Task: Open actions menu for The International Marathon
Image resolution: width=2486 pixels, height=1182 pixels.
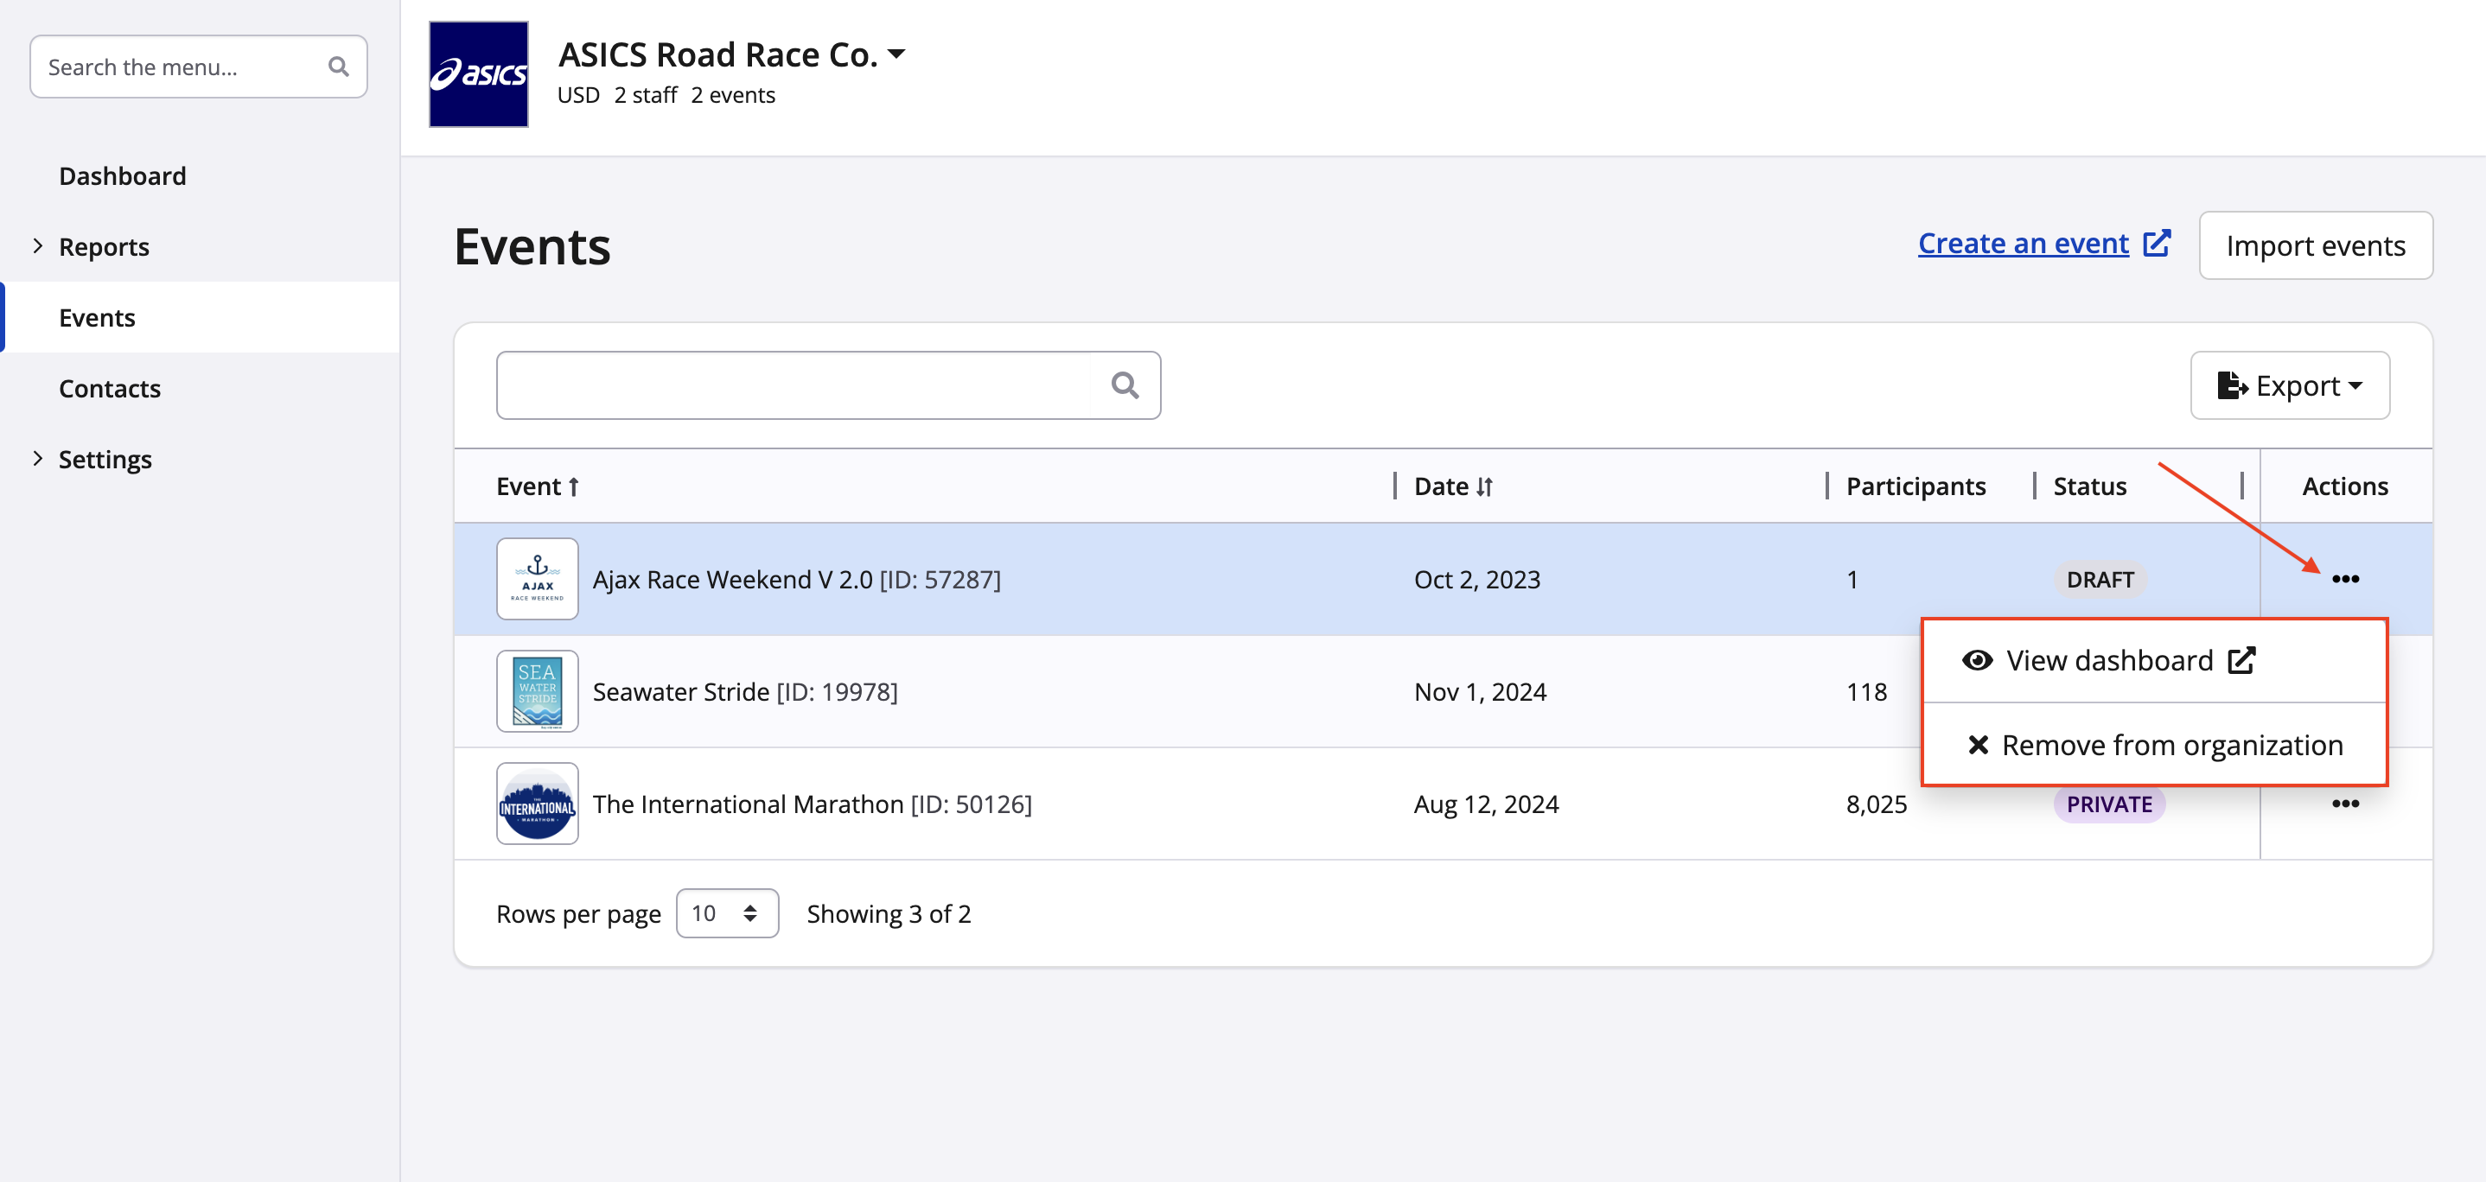Action: coord(2345,804)
